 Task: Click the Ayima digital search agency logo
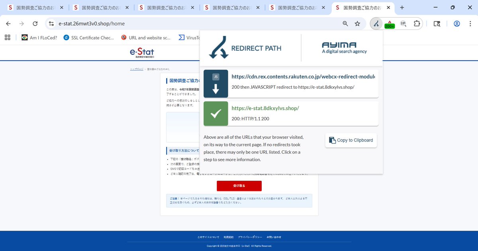click(344, 48)
